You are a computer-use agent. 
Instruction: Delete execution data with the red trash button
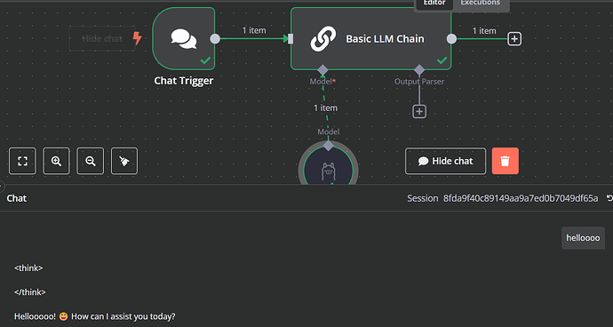point(506,161)
